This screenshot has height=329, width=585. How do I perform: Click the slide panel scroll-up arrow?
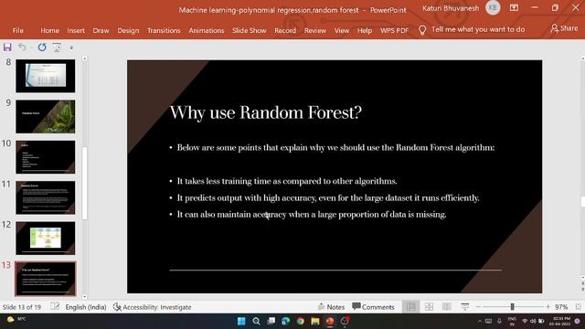[85, 58]
